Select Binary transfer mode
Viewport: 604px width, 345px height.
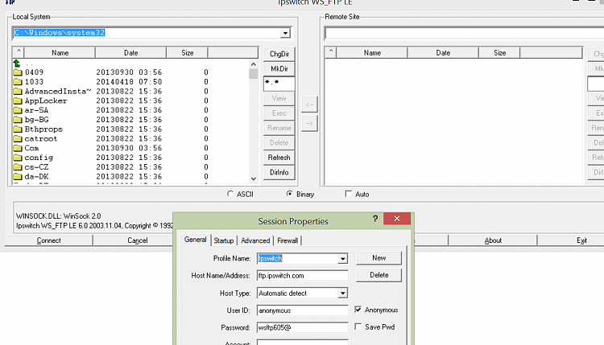click(x=289, y=194)
